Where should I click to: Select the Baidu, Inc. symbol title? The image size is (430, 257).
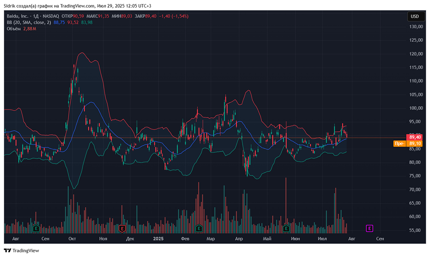pyautogui.click(x=17, y=16)
